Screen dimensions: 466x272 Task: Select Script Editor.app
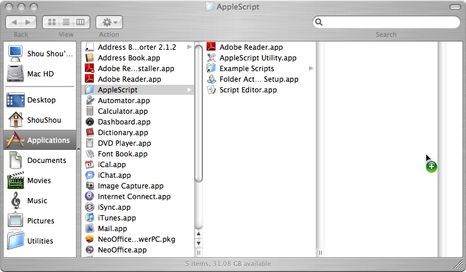point(259,90)
